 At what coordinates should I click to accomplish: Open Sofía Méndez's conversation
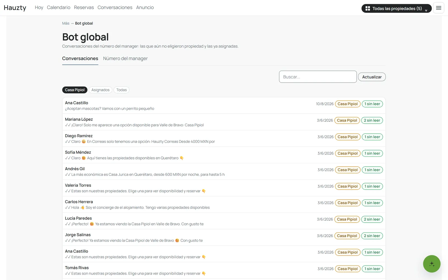[224, 155]
